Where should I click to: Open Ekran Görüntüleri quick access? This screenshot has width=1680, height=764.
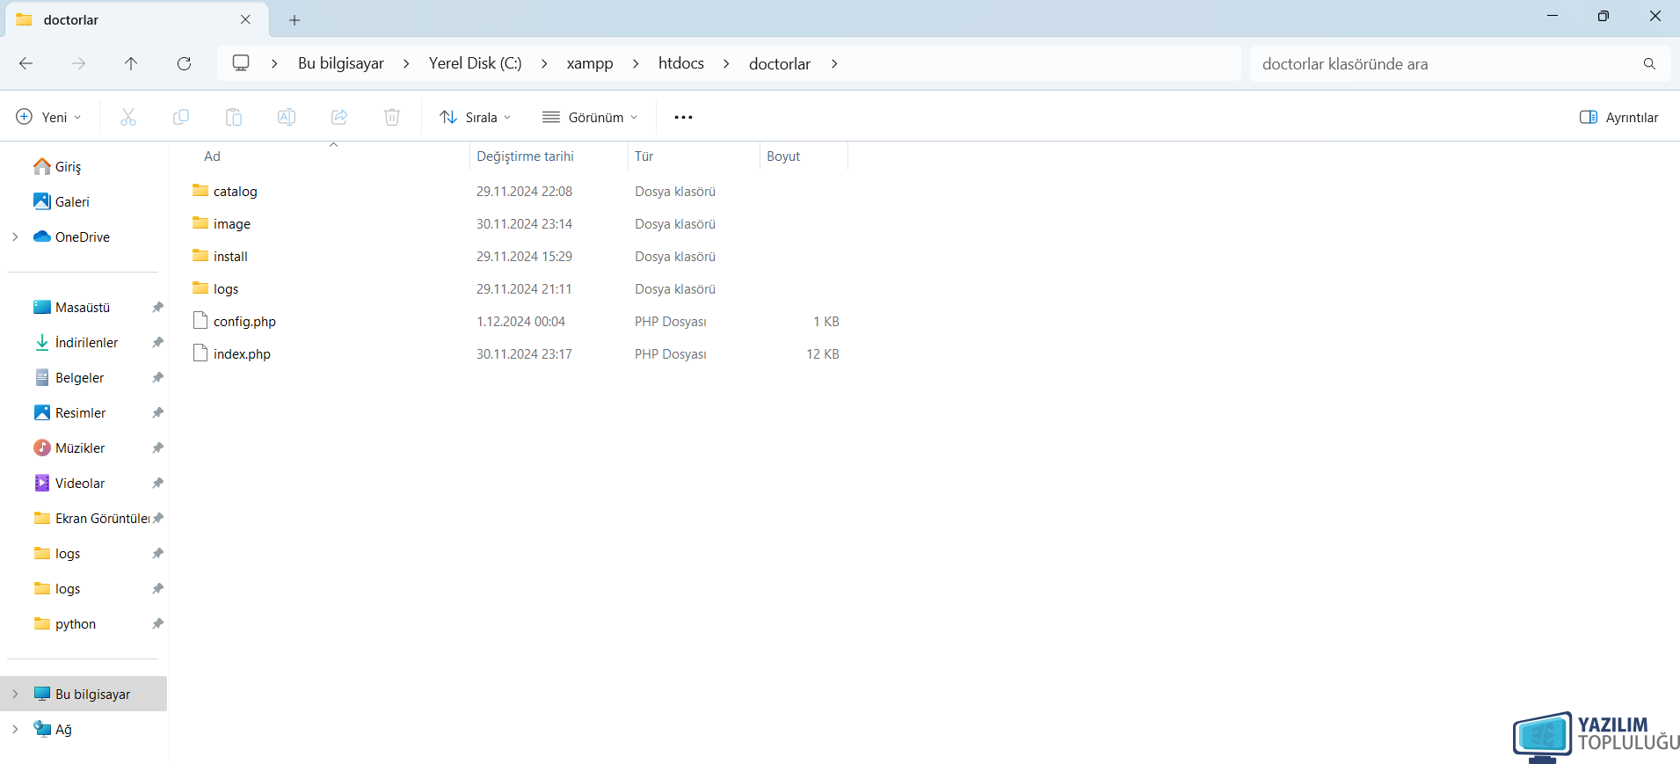tap(91, 518)
